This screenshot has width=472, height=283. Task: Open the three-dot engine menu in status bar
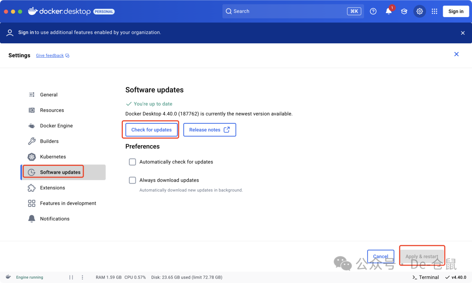82,277
